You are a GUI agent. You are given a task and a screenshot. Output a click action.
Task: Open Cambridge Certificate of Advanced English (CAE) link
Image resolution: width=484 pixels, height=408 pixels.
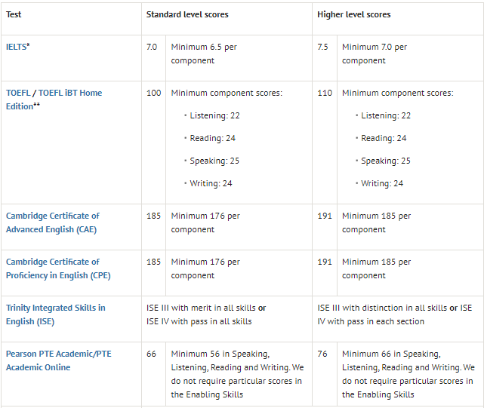[52, 222]
